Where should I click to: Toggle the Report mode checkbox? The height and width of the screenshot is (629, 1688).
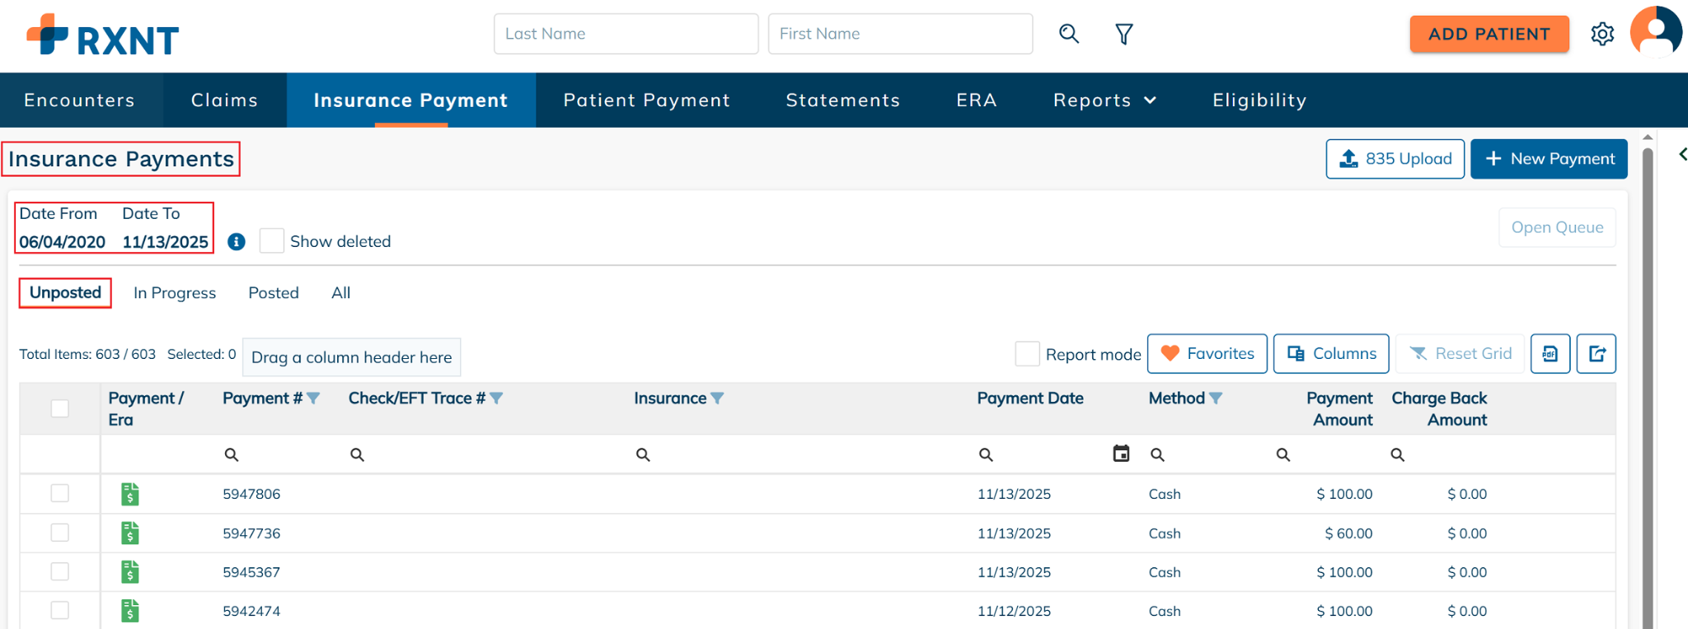coord(1027,354)
